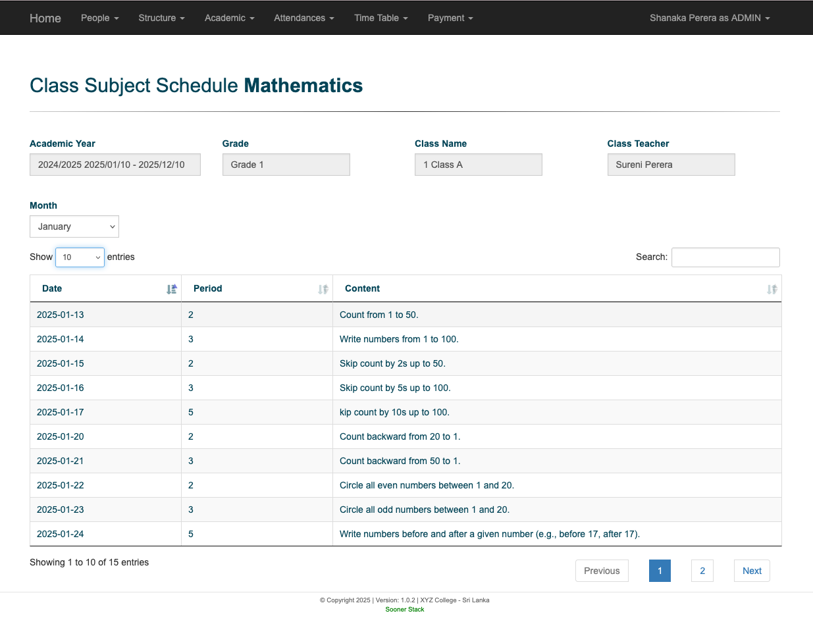Click the Period column sort icon
Viewport: 813px width, 628px height.
click(x=323, y=289)
